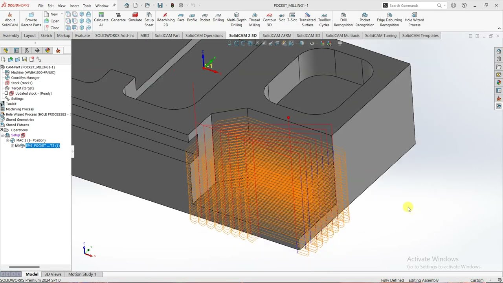Open the New dropdown arrow
Image resolution: width=503 pixels, height=283 pixels.
(62, 14)
